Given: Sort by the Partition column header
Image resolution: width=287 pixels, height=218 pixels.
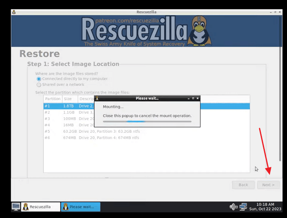Looking at the screenshot, I should pyautogui.click(x=53, y=99).
